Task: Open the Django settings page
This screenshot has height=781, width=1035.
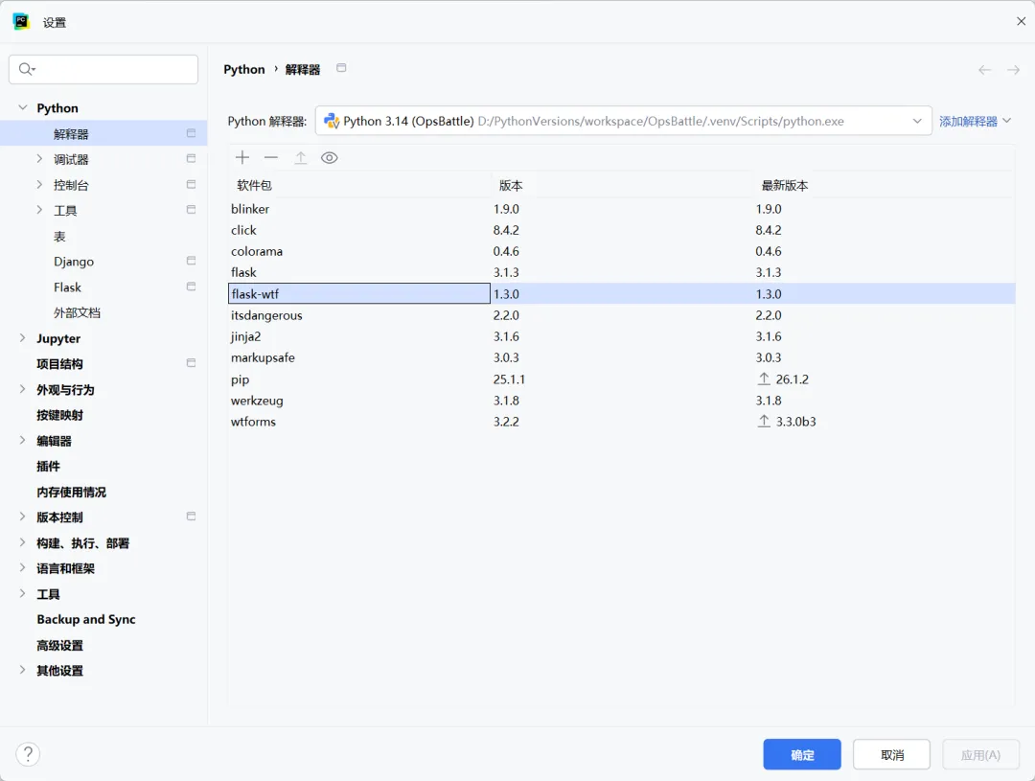Action: [74, 262]
